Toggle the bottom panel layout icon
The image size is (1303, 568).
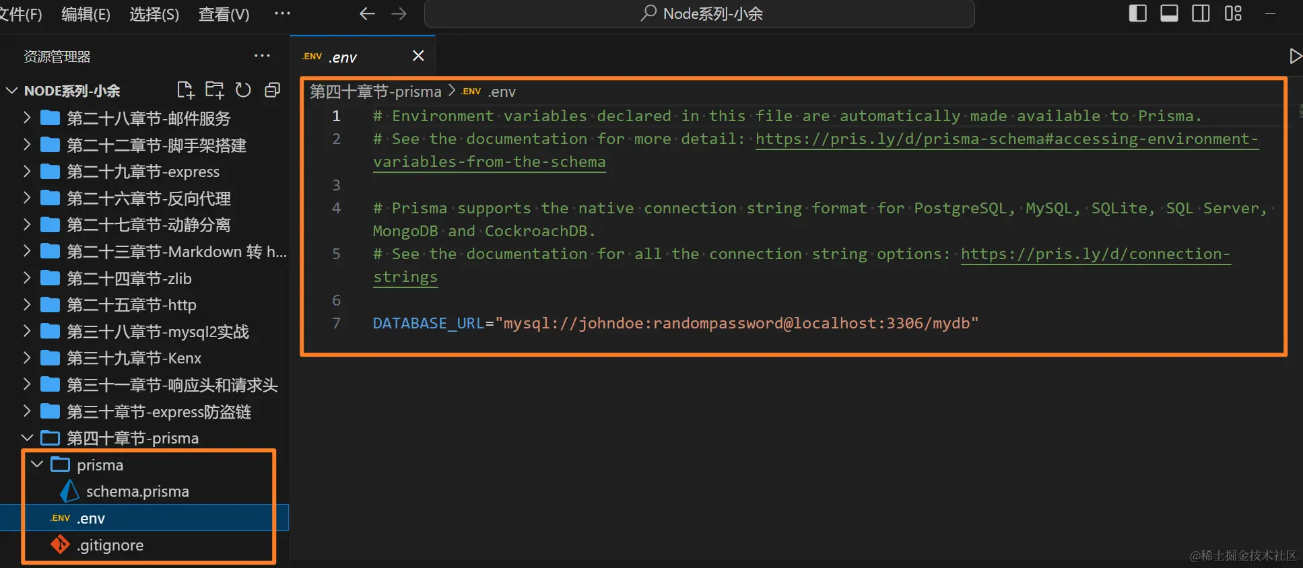click(1169, 13)
